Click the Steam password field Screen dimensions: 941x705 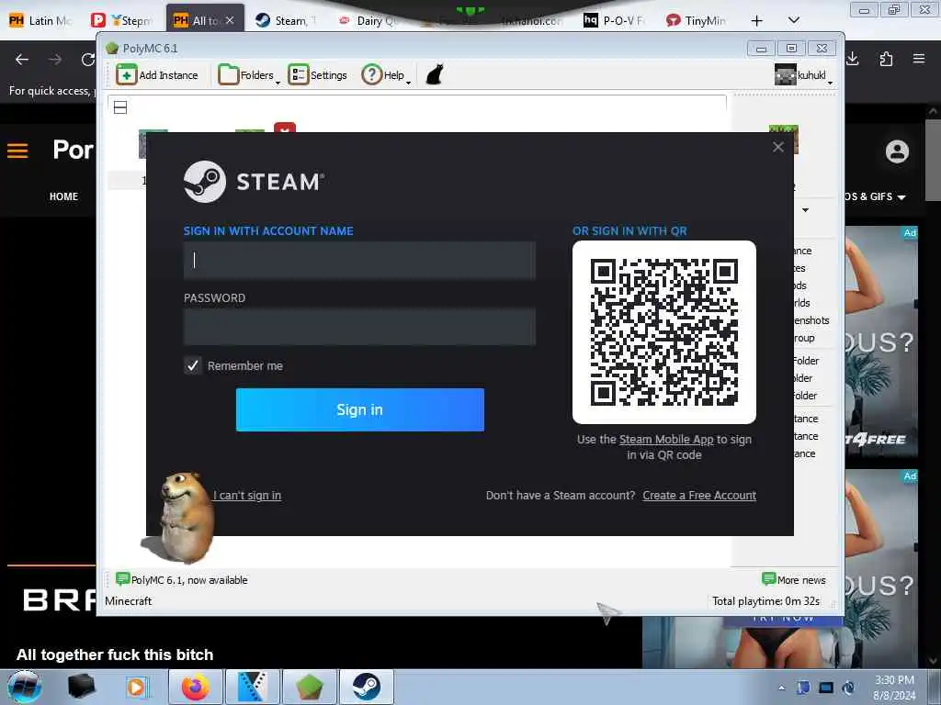tap(359, 327)
